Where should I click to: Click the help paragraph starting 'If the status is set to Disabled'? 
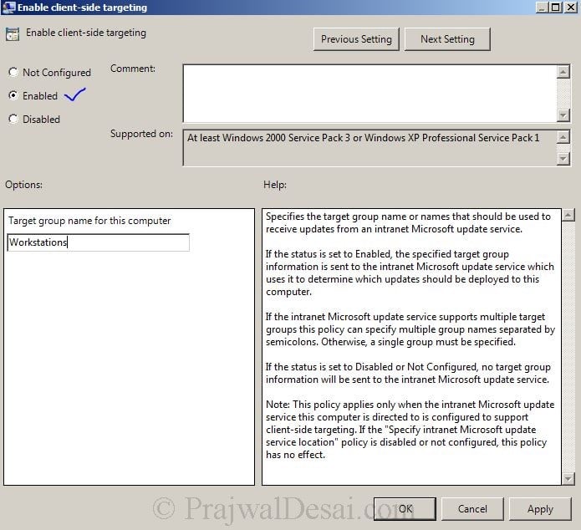pos(408,373)
